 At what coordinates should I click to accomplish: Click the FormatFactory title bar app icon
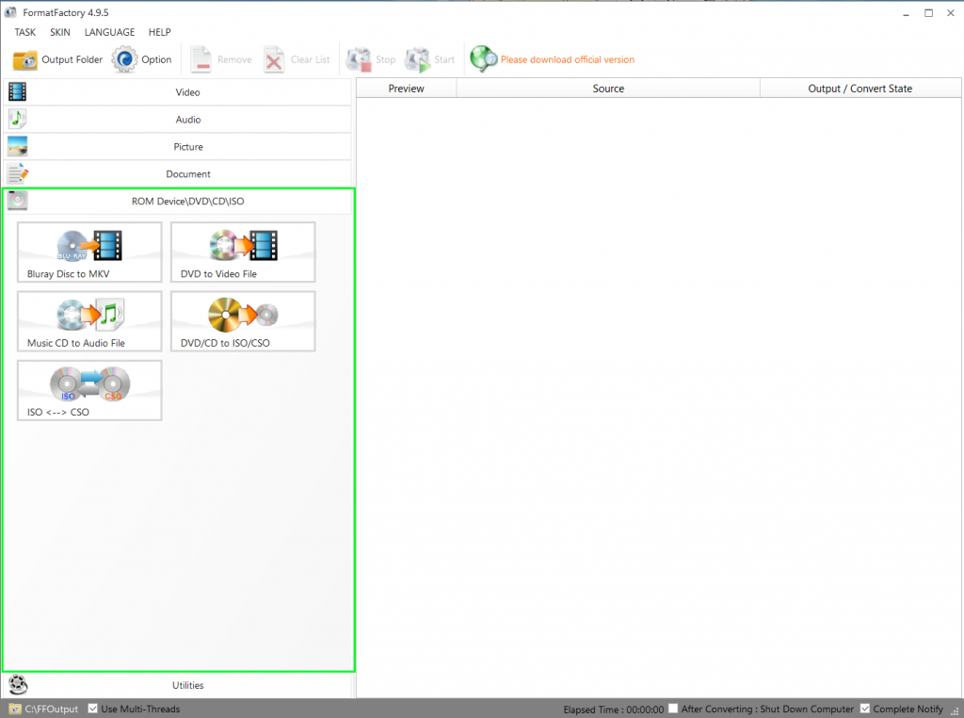pyautogui.click(x=10, y=12)
